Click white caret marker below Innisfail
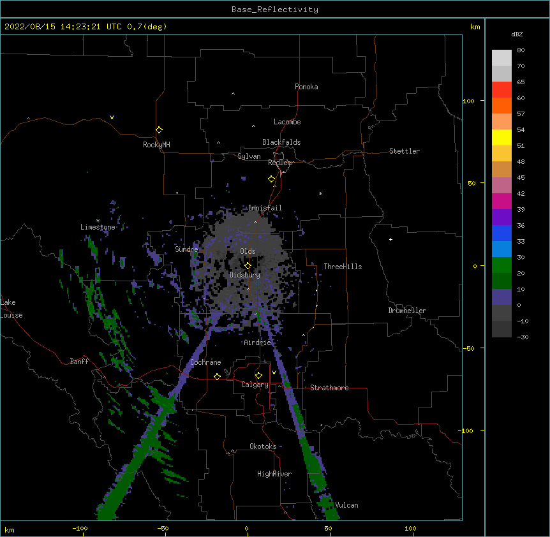 coord(255,222)
